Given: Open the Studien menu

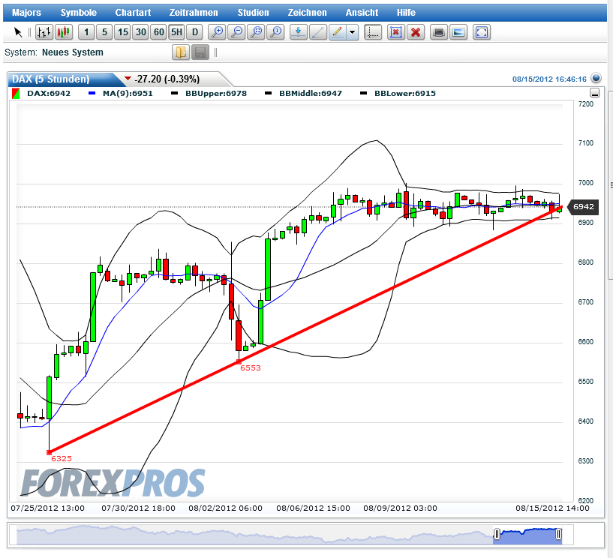Looking at the screenshot, I should click(x=253, y=13).
